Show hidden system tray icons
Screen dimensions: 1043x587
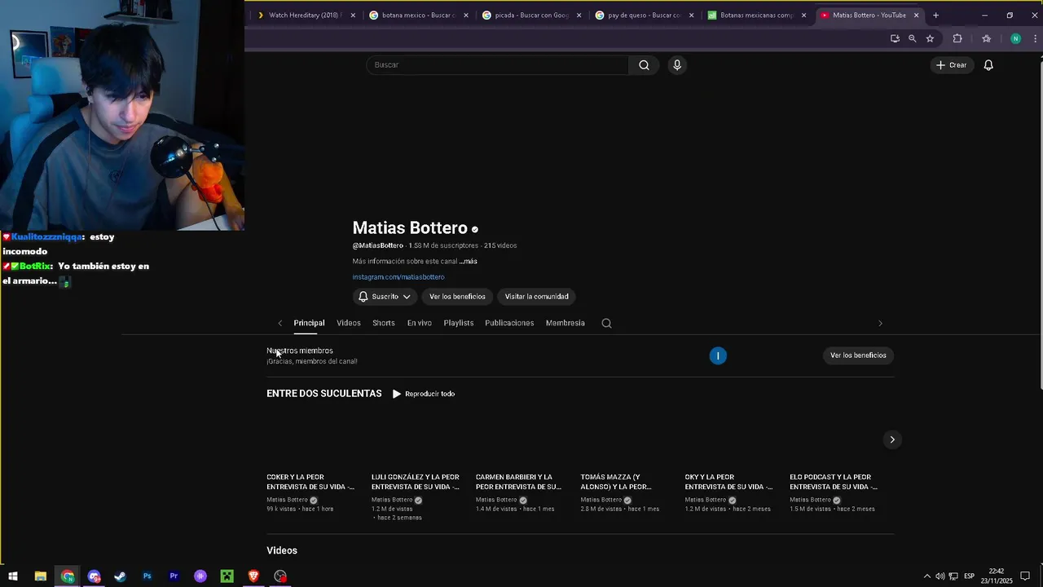pyautogui.click(x=926, y=576)
